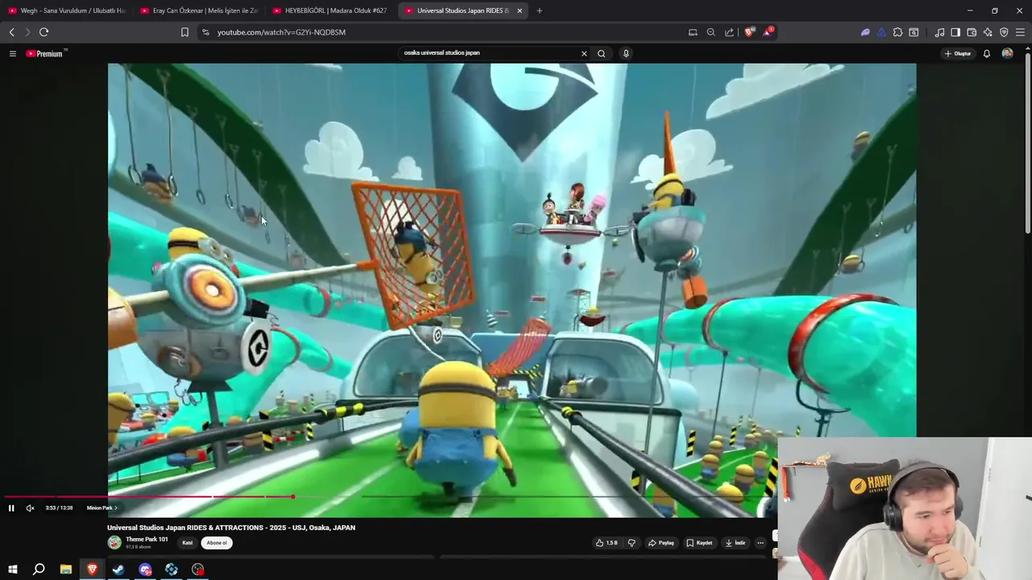Image resolution: width=1032 pixels, height=580 pixels.
Task: Pause the video with the pause button
Action: (x=11, y=508)
